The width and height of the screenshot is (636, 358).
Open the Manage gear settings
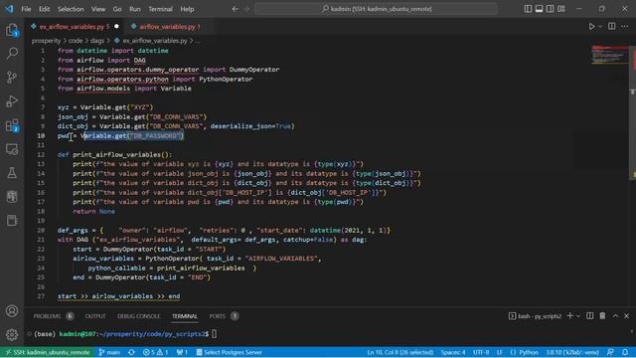[x=12, y=334]
